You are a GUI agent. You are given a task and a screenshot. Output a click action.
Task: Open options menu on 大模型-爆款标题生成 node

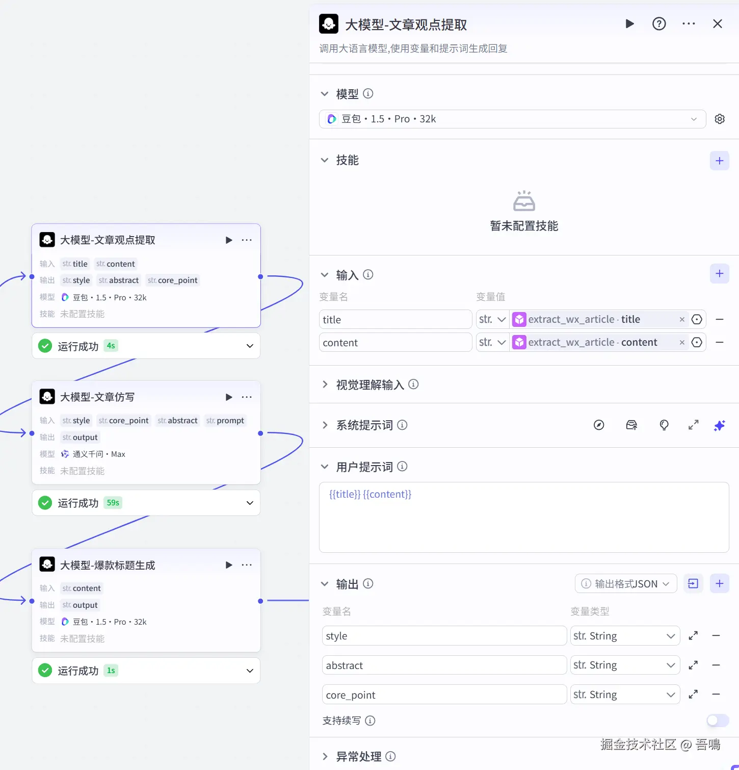tap(247, 565)
